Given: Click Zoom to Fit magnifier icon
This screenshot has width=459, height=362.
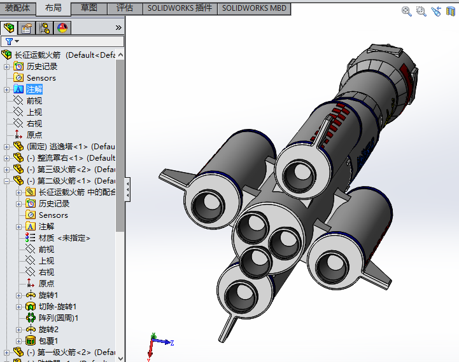Looking at the screenshot, I should click(407, 11).
